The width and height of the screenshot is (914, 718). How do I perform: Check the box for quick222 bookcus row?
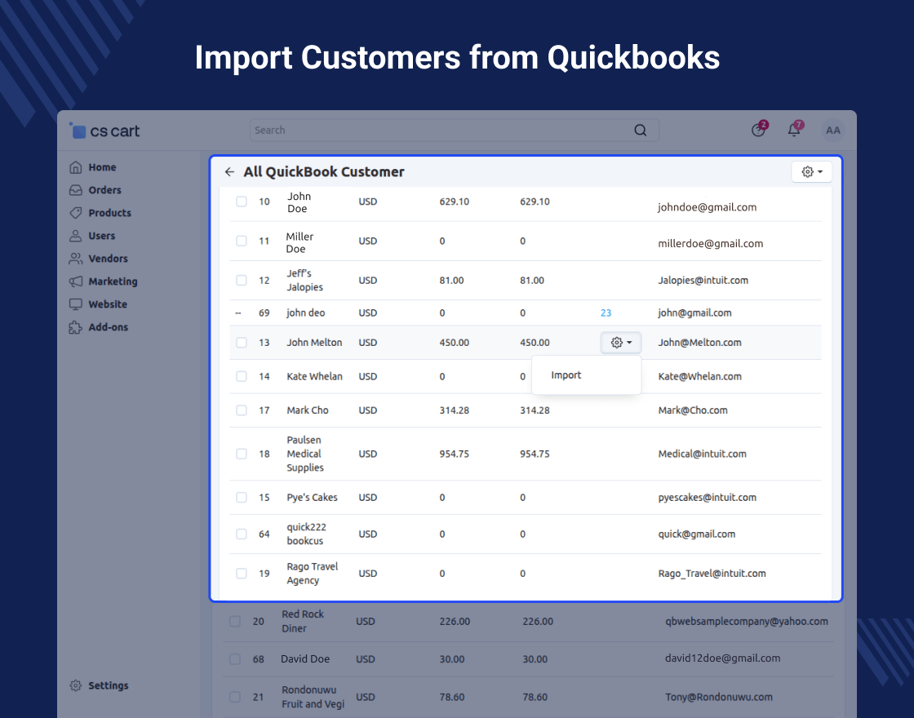click(x=242, y=534)
